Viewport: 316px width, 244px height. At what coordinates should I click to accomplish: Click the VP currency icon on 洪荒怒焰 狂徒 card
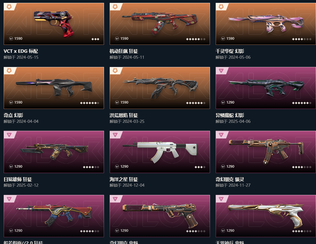coord(117,103)
